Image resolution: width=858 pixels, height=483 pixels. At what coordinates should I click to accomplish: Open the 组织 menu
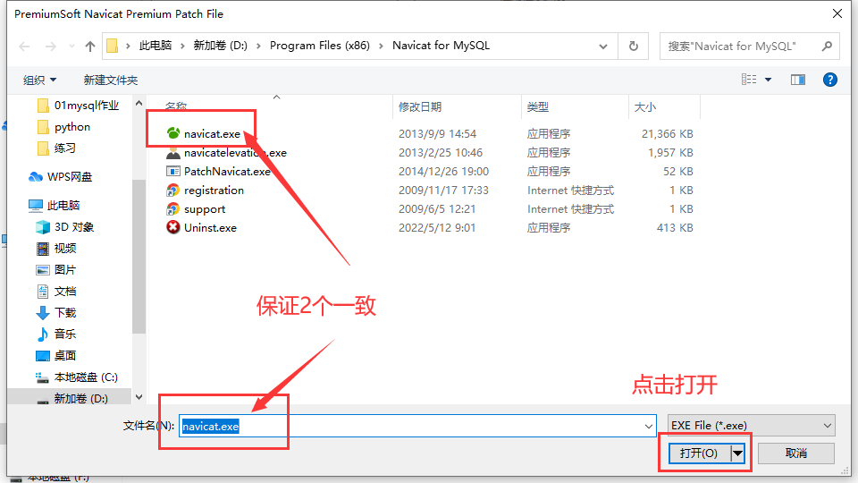(39, 80)
